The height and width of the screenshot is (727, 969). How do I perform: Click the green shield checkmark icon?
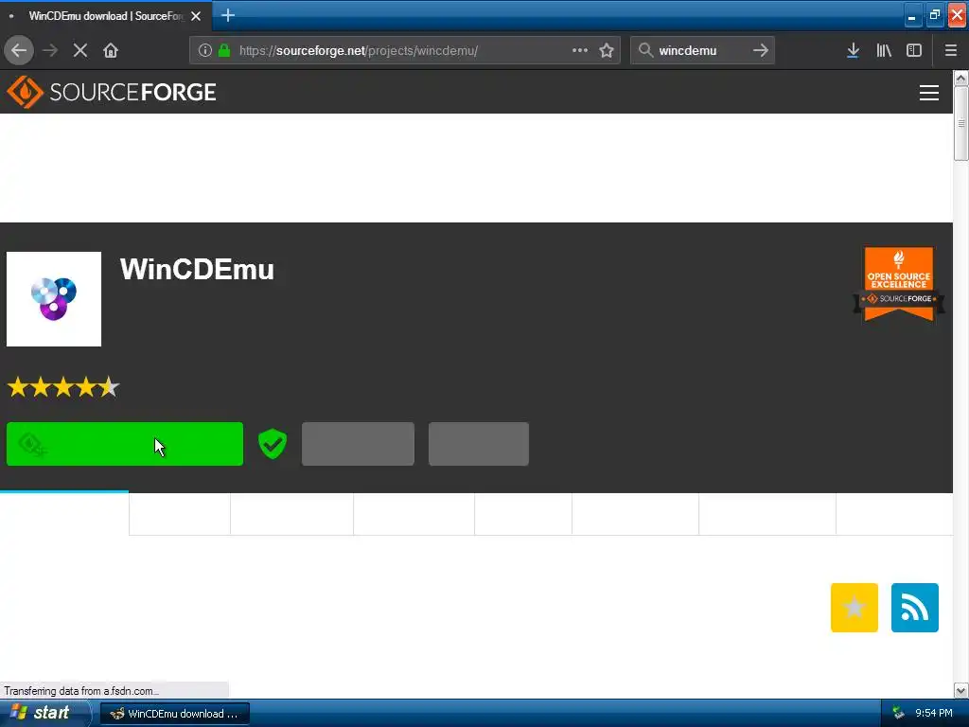[x=273, y=444]
